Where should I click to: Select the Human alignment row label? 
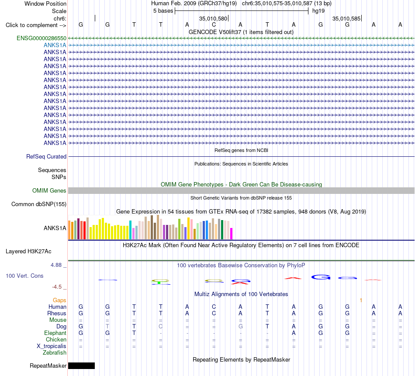[57, 307]
